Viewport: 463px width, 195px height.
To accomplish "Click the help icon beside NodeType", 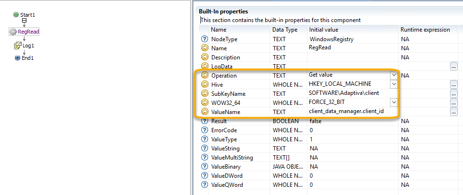I will click(204, 39).
